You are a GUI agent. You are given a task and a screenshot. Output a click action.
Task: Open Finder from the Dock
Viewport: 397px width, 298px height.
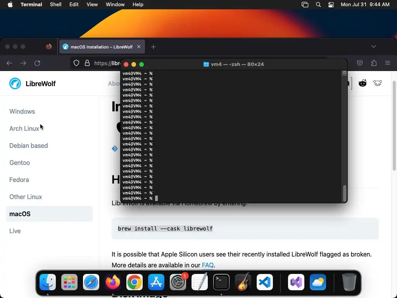point(48,282)
